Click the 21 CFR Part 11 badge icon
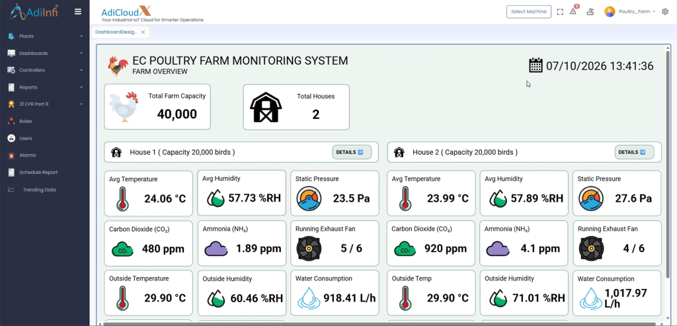This screenshot has height=326, width=677. coord(11,104)
